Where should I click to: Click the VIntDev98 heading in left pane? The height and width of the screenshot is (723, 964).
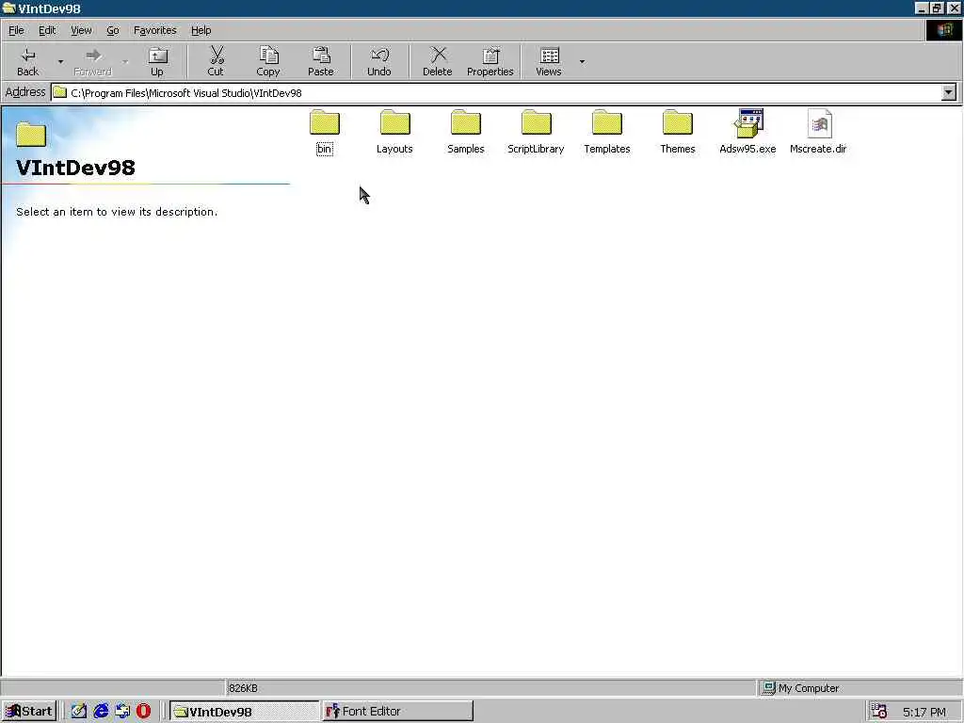click(x=75, y=168)
